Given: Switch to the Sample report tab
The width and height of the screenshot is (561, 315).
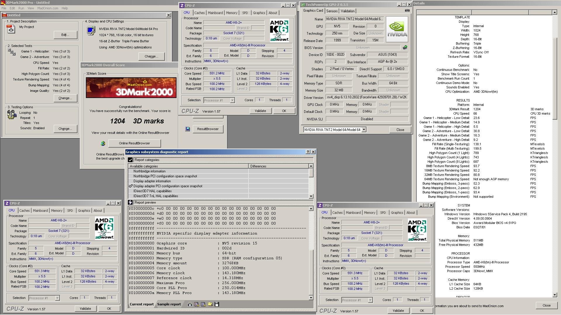Looking at the screenshot, I should point(169,304).
